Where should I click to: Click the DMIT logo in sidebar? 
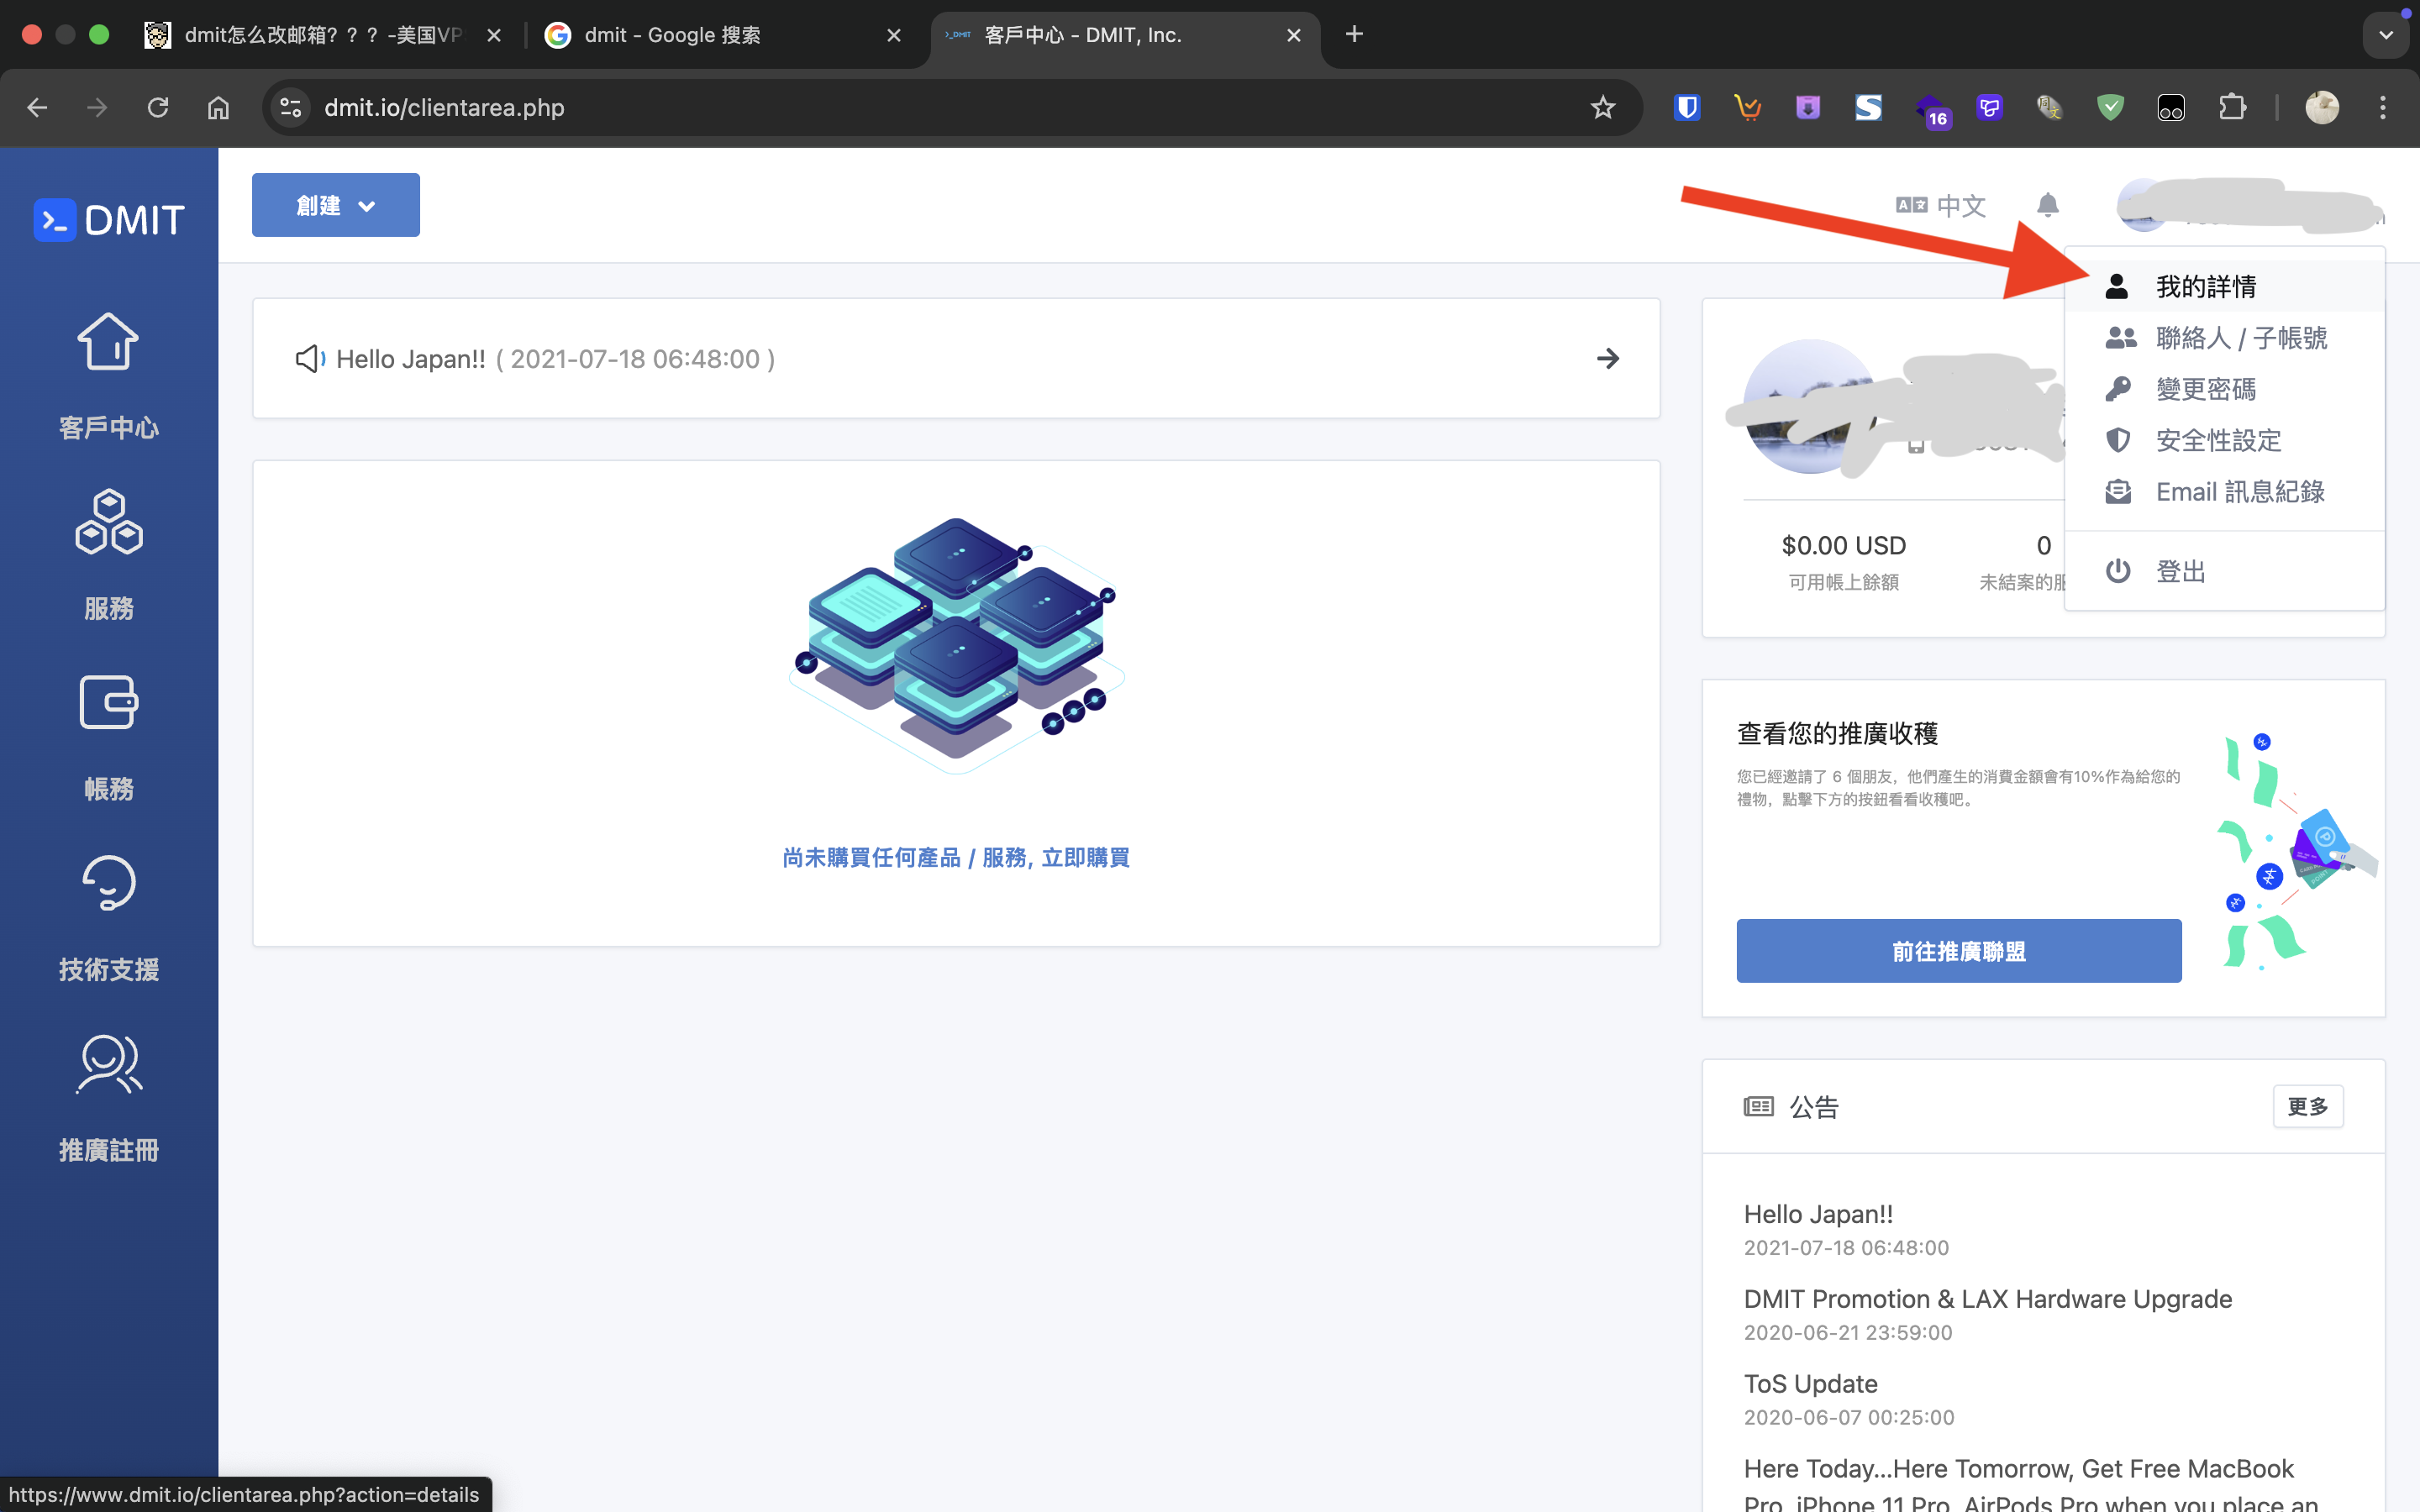[109, 220]
